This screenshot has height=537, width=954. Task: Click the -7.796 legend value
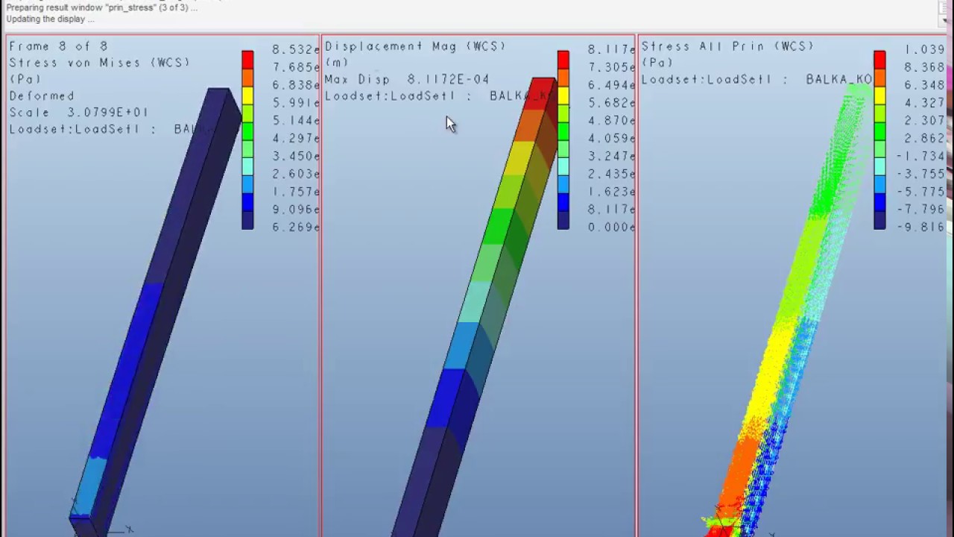pyautogui.click(x=922, y=210)
